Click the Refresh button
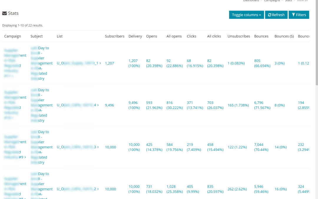This screenshot has height=199, width=318. point(276,15)
